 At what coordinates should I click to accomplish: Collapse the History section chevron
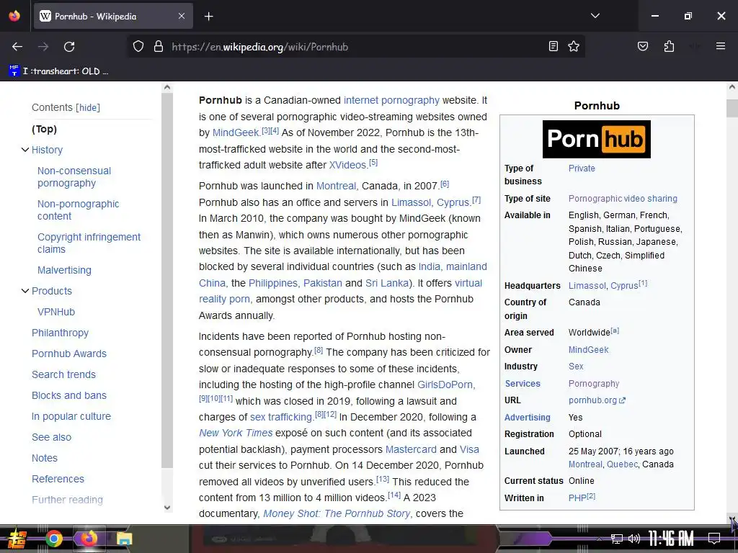pos(25,150)
